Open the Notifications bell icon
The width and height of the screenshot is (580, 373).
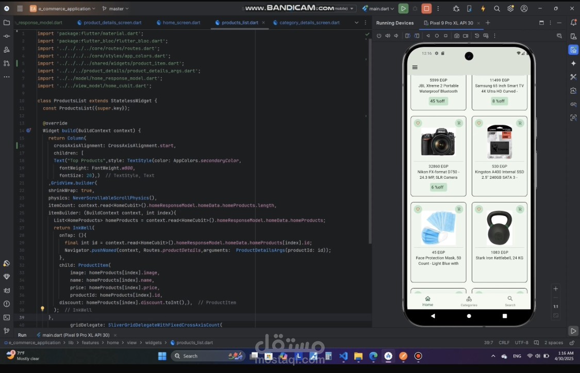(573, 23)
